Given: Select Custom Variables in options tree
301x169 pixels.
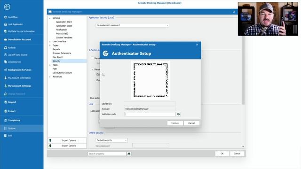Looking at the screenshot, I should [x=64, y=38].
